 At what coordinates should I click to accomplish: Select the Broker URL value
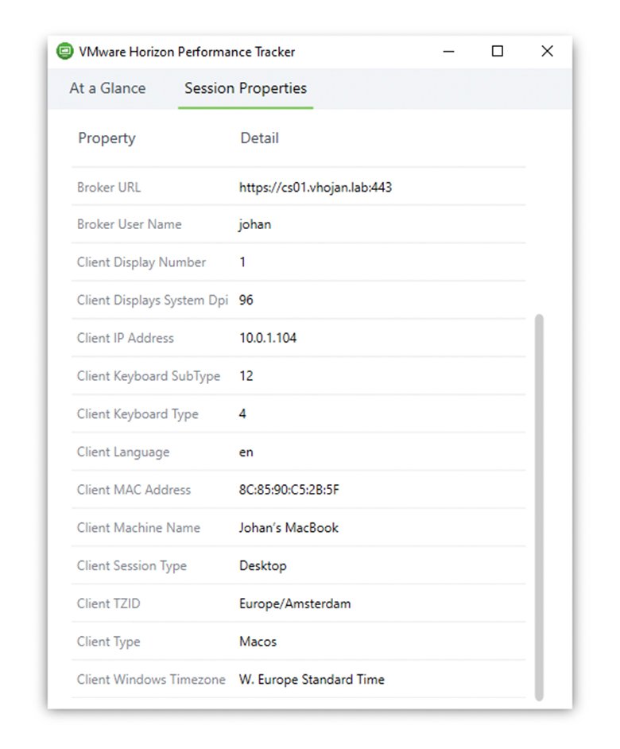(x=316, y=188)
